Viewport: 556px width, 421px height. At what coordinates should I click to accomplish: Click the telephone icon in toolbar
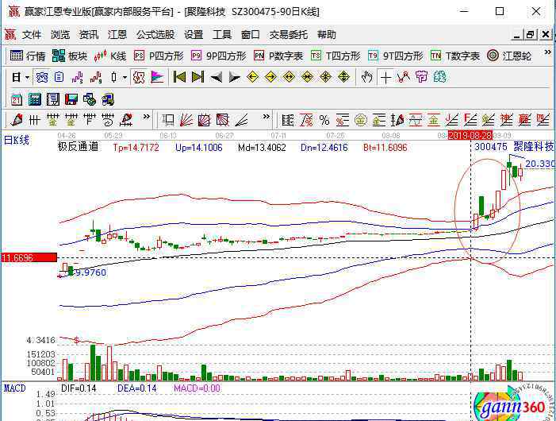pyautogui.click(x=41, y=77)
